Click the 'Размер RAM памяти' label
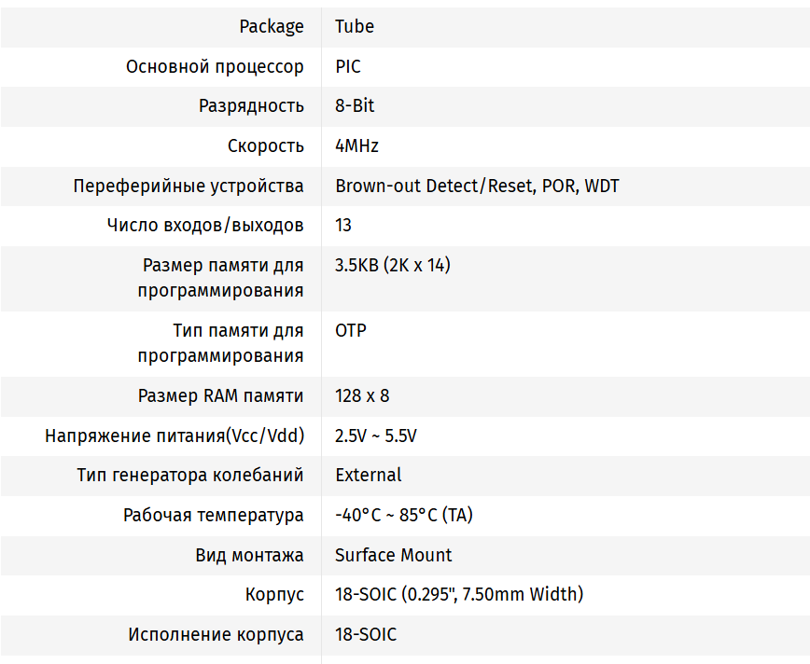 220,395
